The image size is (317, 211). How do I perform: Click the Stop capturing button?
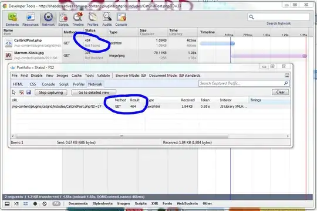[x=50, y=92]
